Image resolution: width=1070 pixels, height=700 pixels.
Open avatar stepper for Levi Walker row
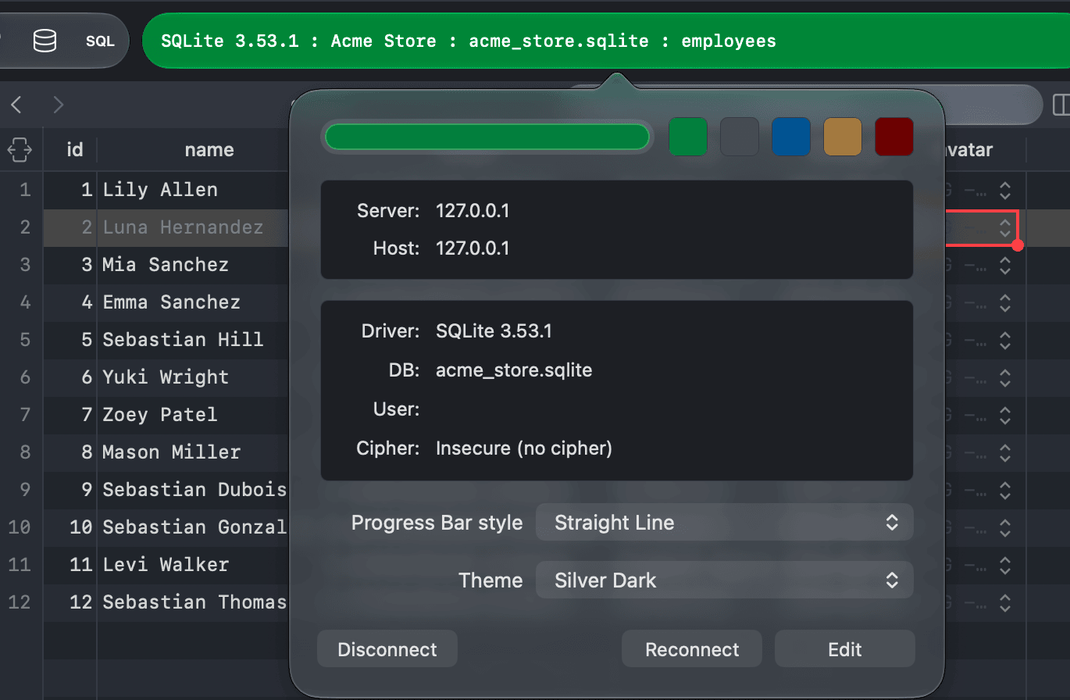tap(1006, 565)
